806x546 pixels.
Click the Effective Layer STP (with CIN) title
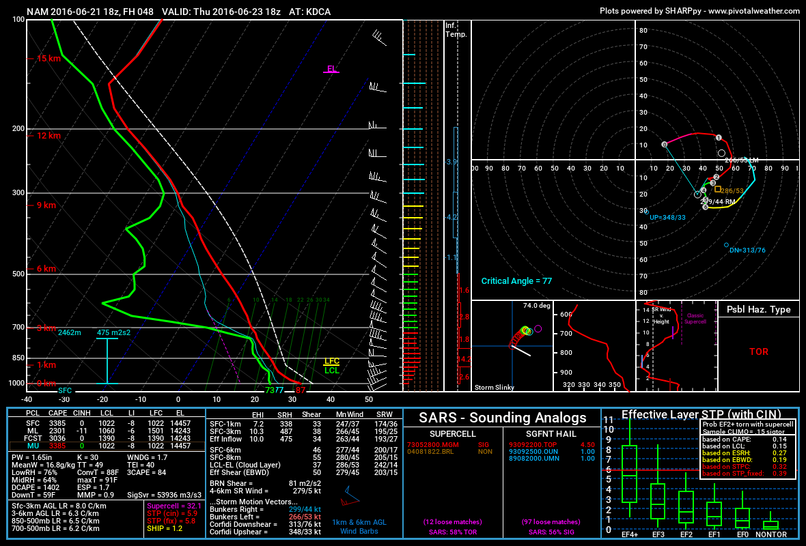tap(701, 414)
